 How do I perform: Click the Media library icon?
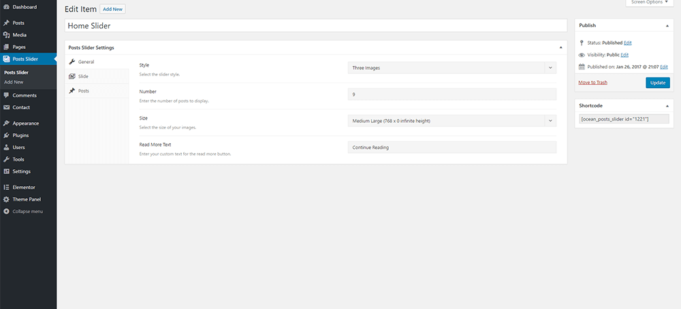(x=6, y=35)
